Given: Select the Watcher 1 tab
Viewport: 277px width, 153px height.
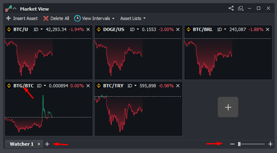Looking at the screenshot, I should click(x=21, y=144).
